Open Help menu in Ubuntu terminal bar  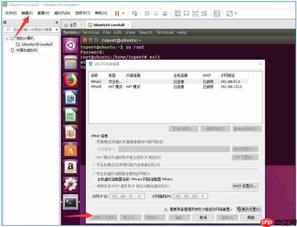[x=182, y=32]
